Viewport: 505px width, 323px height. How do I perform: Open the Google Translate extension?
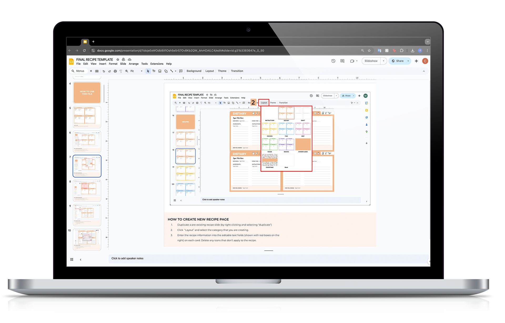click(x=379, y=50)
